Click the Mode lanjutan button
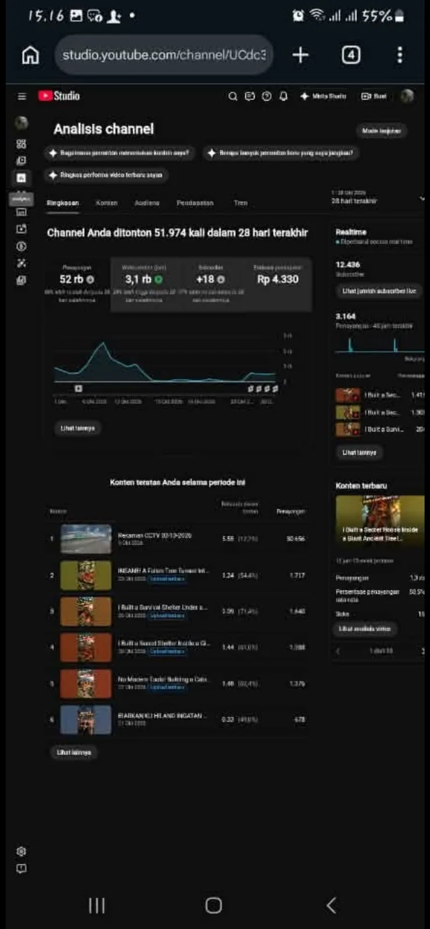 click(x=381, y=131)
